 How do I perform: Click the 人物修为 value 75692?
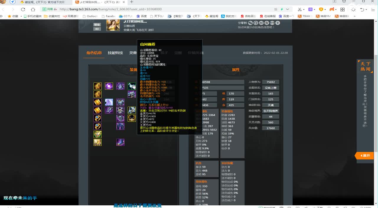coord(271,82)
